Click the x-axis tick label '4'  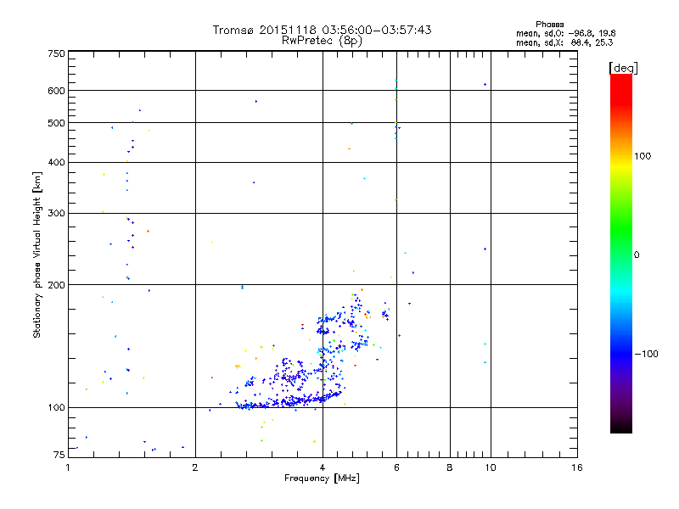coord(323,467)
